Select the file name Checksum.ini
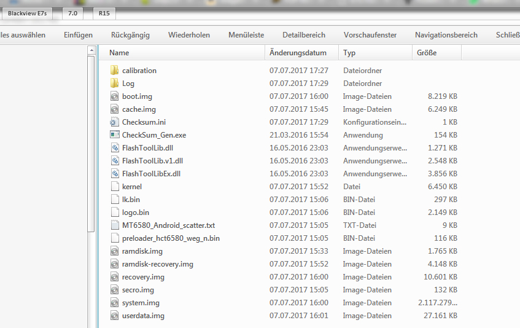520x328 pixels. (144, 122)
